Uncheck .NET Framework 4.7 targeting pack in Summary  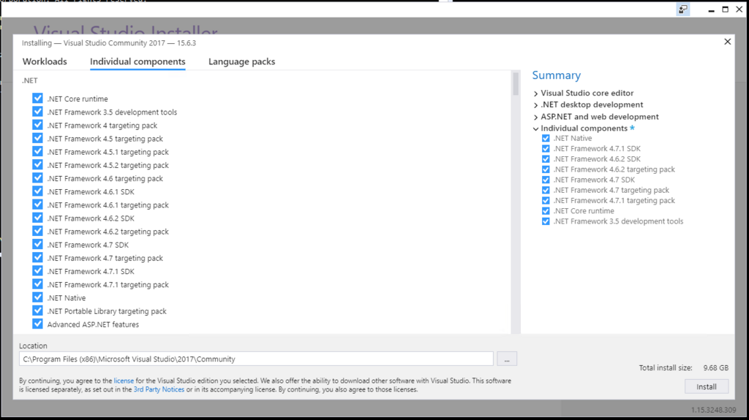546,191
